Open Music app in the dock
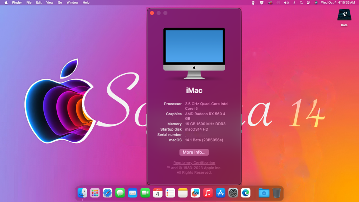Viewport: 359px width, 202px height. coord(208,193)
